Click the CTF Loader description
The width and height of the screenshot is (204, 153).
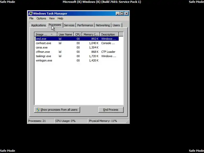click(x=108, y=52)
